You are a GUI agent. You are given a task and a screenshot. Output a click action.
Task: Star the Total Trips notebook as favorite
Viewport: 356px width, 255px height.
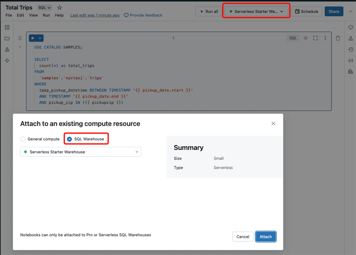(60, 8)
